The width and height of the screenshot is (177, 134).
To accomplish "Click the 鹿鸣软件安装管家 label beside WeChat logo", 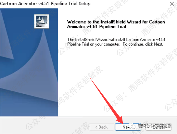I will (154, 126).
